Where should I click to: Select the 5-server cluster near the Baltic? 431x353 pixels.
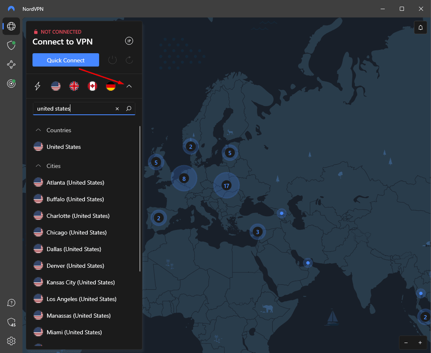coord(230,153)
